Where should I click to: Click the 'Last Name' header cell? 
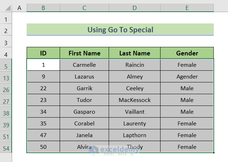tap(135, 53)
